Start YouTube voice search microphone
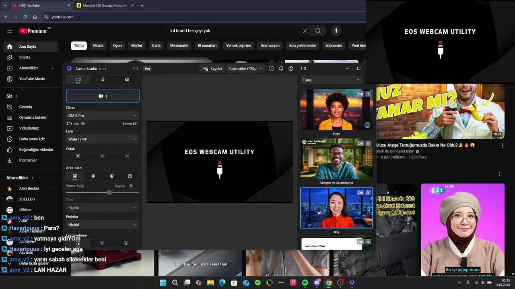The height and width of the screenshot is (289, 515). pos(336,31)
